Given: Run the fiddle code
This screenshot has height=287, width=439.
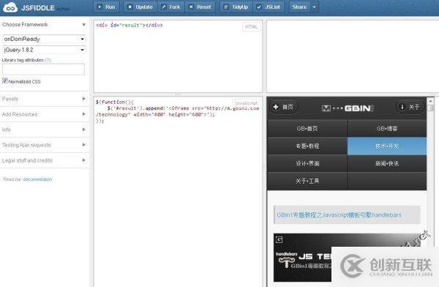Looking at the screenshot, I should coord(106,7).
